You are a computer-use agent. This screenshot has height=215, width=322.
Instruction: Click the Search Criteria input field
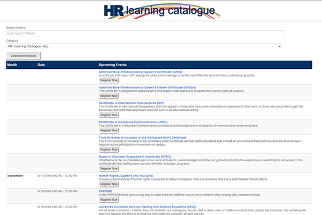click(144, 33)
